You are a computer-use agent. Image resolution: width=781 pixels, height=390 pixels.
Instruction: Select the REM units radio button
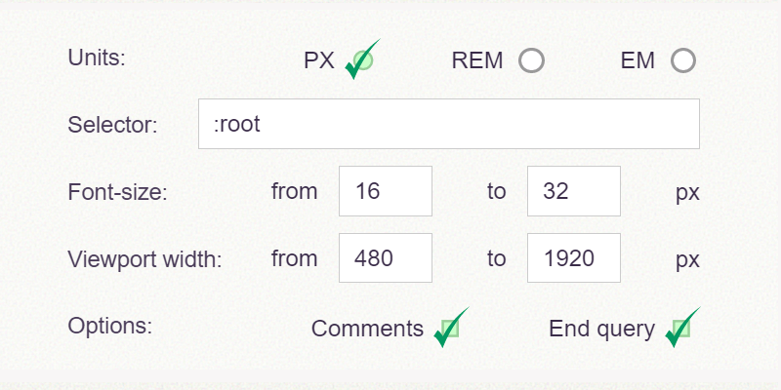point(531,61)
